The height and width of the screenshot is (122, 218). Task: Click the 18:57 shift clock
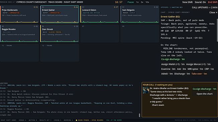119,2
